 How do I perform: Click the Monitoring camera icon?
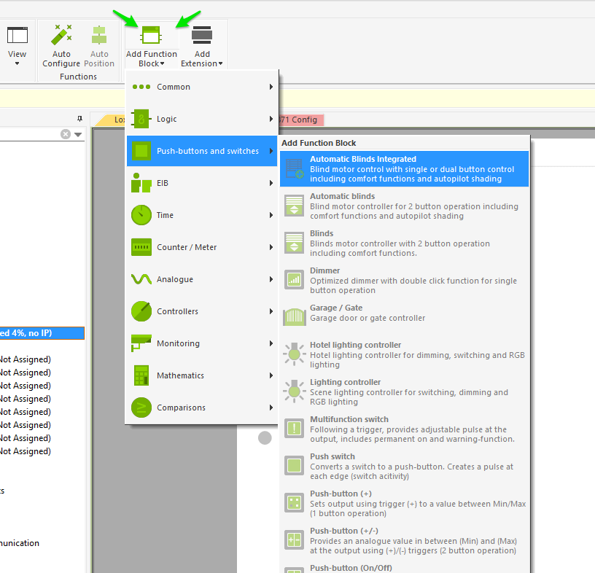(141, 343)
